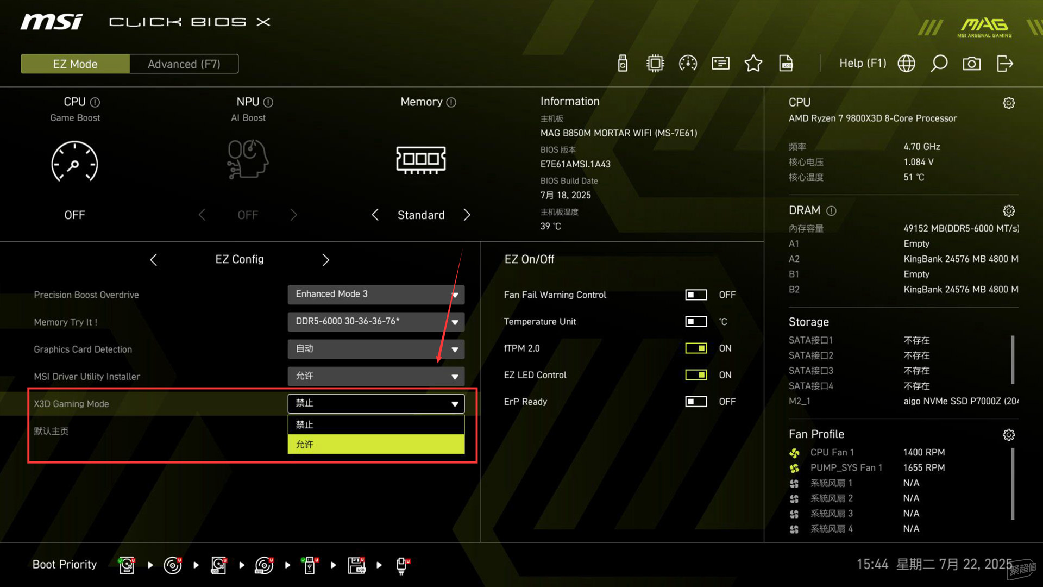Go to next EZ Config page

325,260
